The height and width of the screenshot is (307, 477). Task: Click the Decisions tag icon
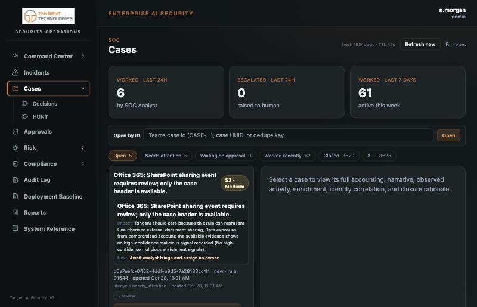[25, 104]
